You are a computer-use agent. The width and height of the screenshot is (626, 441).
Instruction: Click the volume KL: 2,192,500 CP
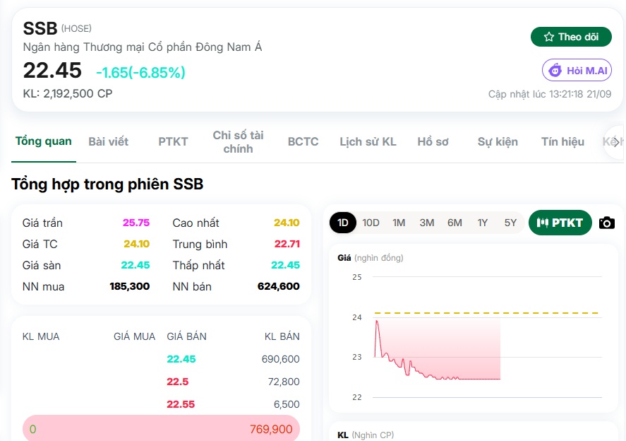pos(68,93)
